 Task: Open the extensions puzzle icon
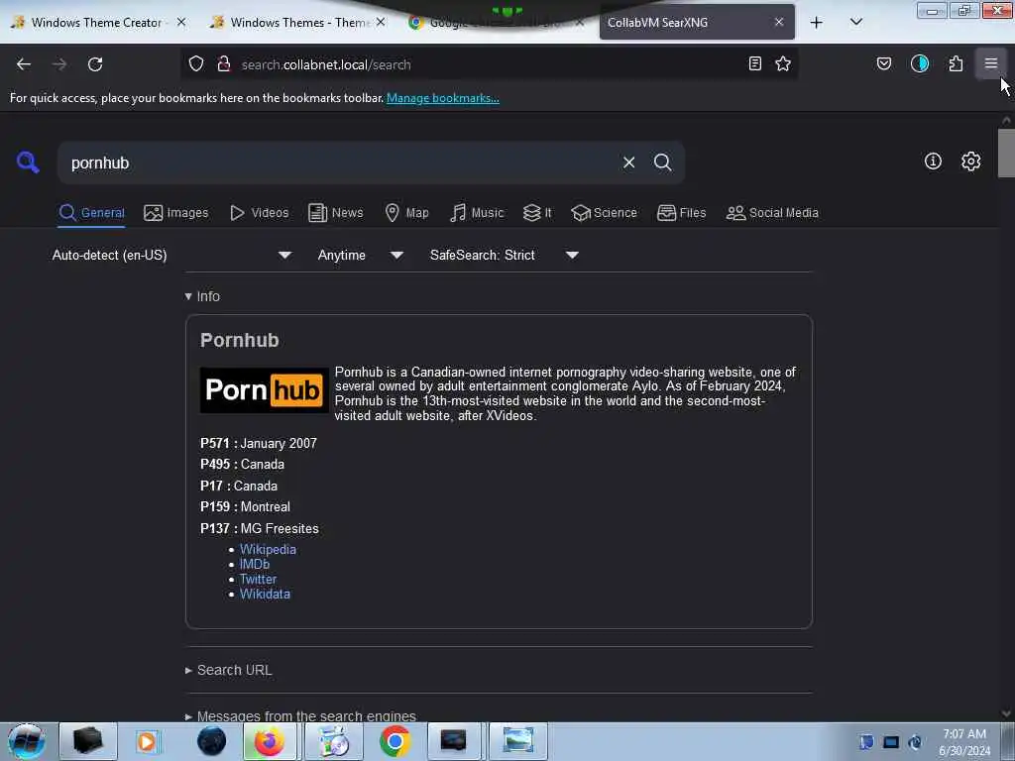click(956, 63)
